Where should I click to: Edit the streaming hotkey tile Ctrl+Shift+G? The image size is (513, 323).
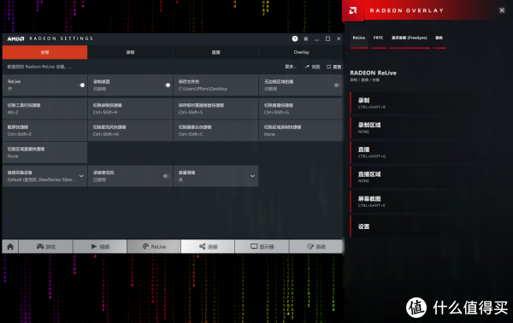pyautogui.click(x=301, y=109)
